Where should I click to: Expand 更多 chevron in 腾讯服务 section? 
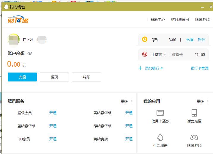click(132, 101)
